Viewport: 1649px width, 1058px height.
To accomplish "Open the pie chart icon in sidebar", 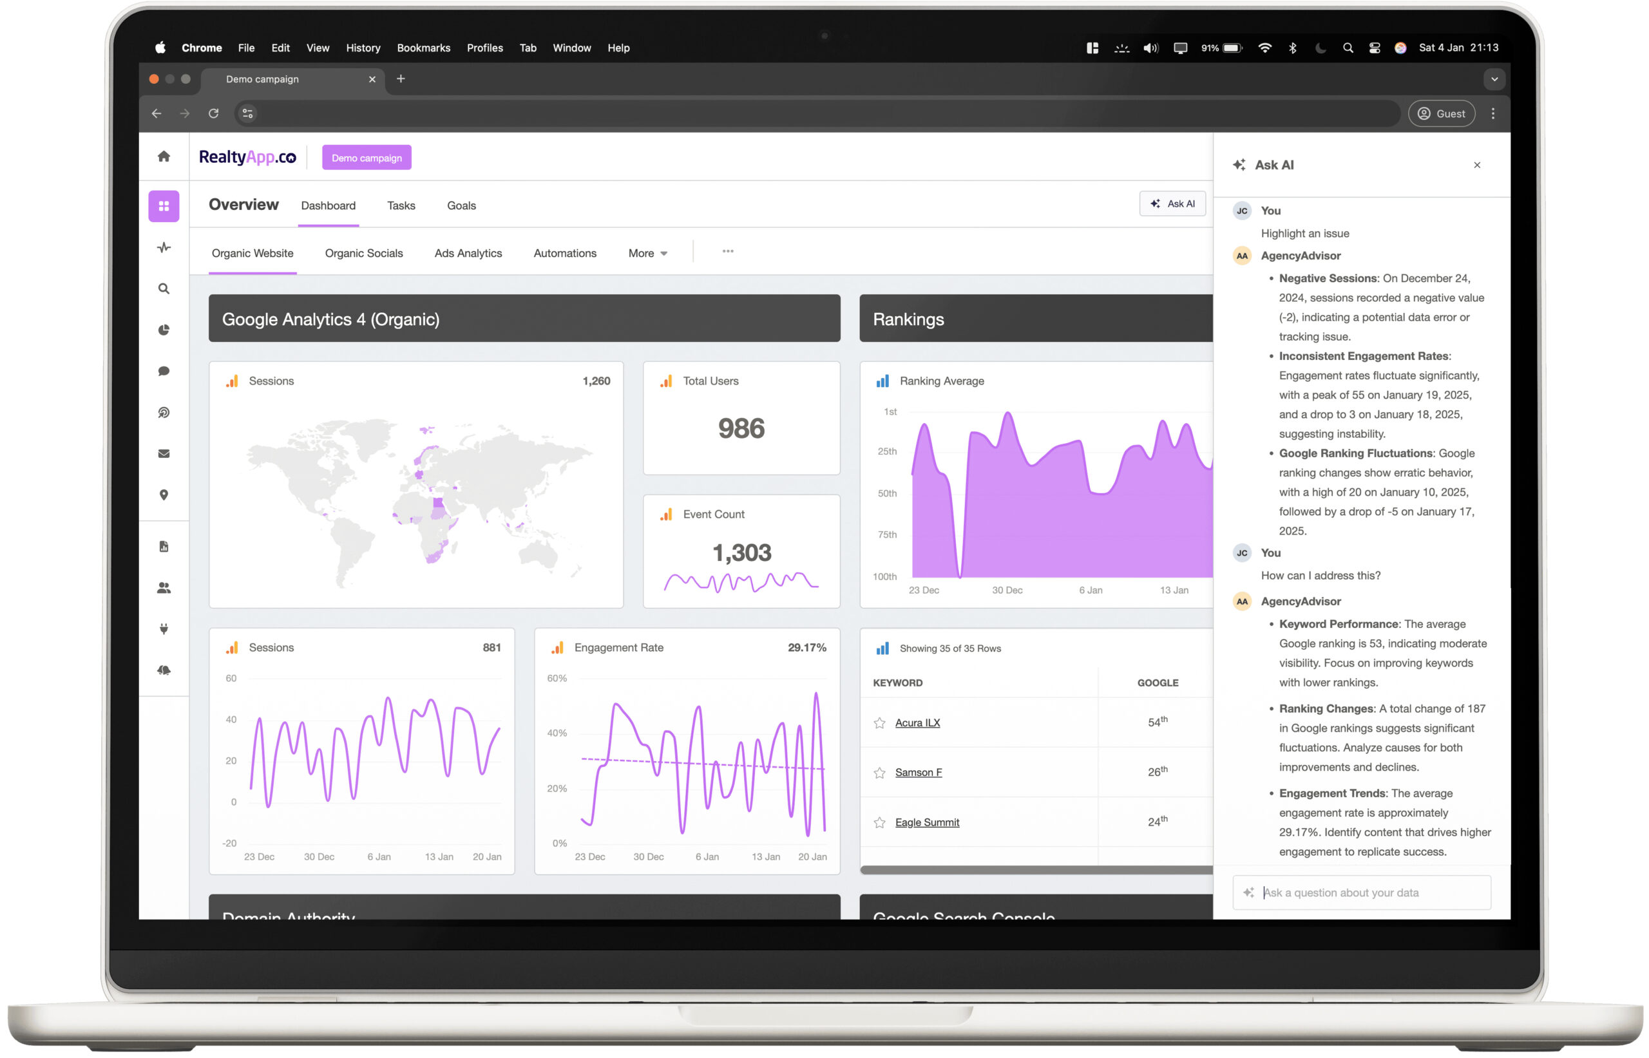I will [x=164, y=330].
